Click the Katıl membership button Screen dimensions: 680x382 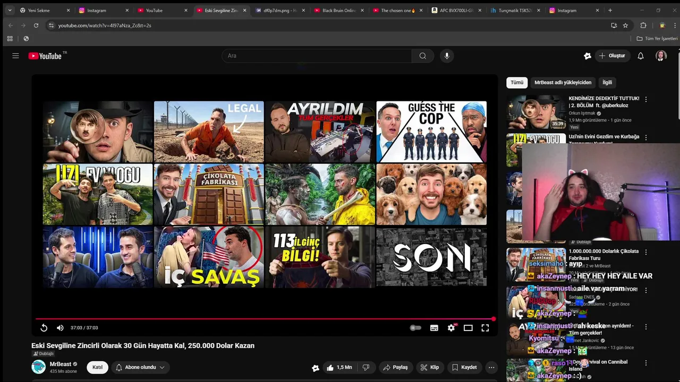click(x=98, y=367)
